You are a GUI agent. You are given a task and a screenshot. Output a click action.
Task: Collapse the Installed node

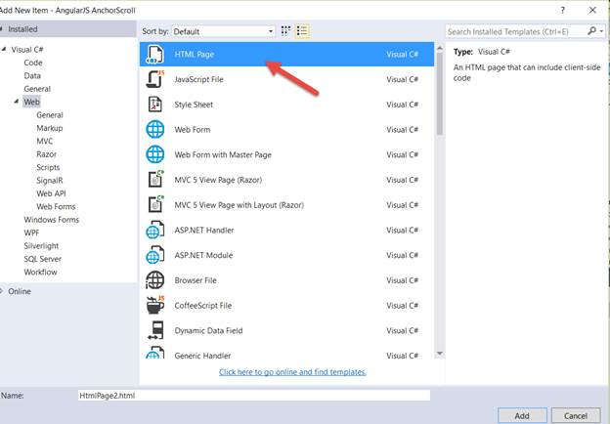tap(2, 29)
